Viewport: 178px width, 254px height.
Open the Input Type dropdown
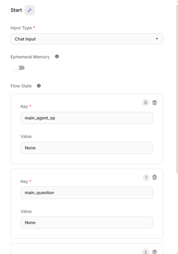[87, 39]
